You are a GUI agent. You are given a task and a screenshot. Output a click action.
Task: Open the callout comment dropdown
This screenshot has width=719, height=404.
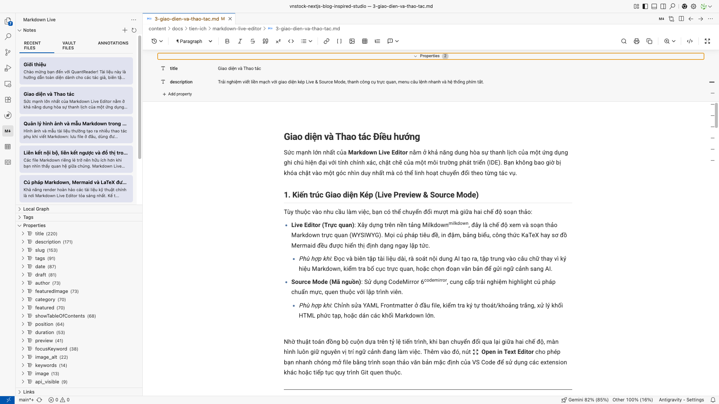point(393,41)
